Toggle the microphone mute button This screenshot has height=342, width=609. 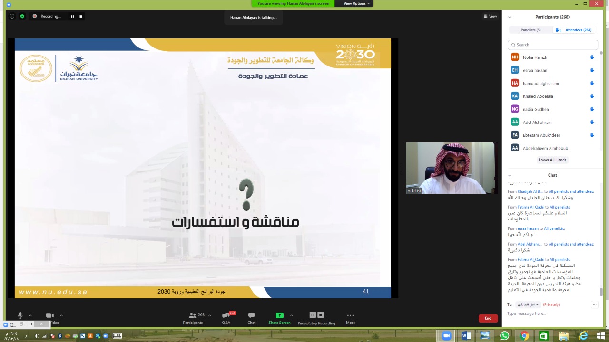click(20, 315)
